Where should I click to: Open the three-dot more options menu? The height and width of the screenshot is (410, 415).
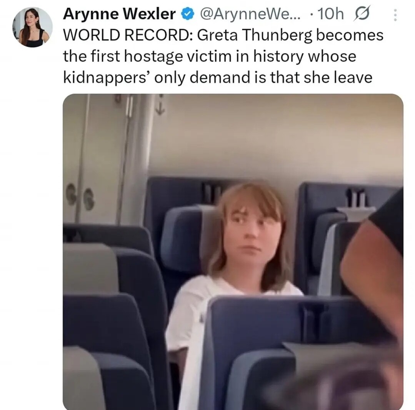click(395, 15)
